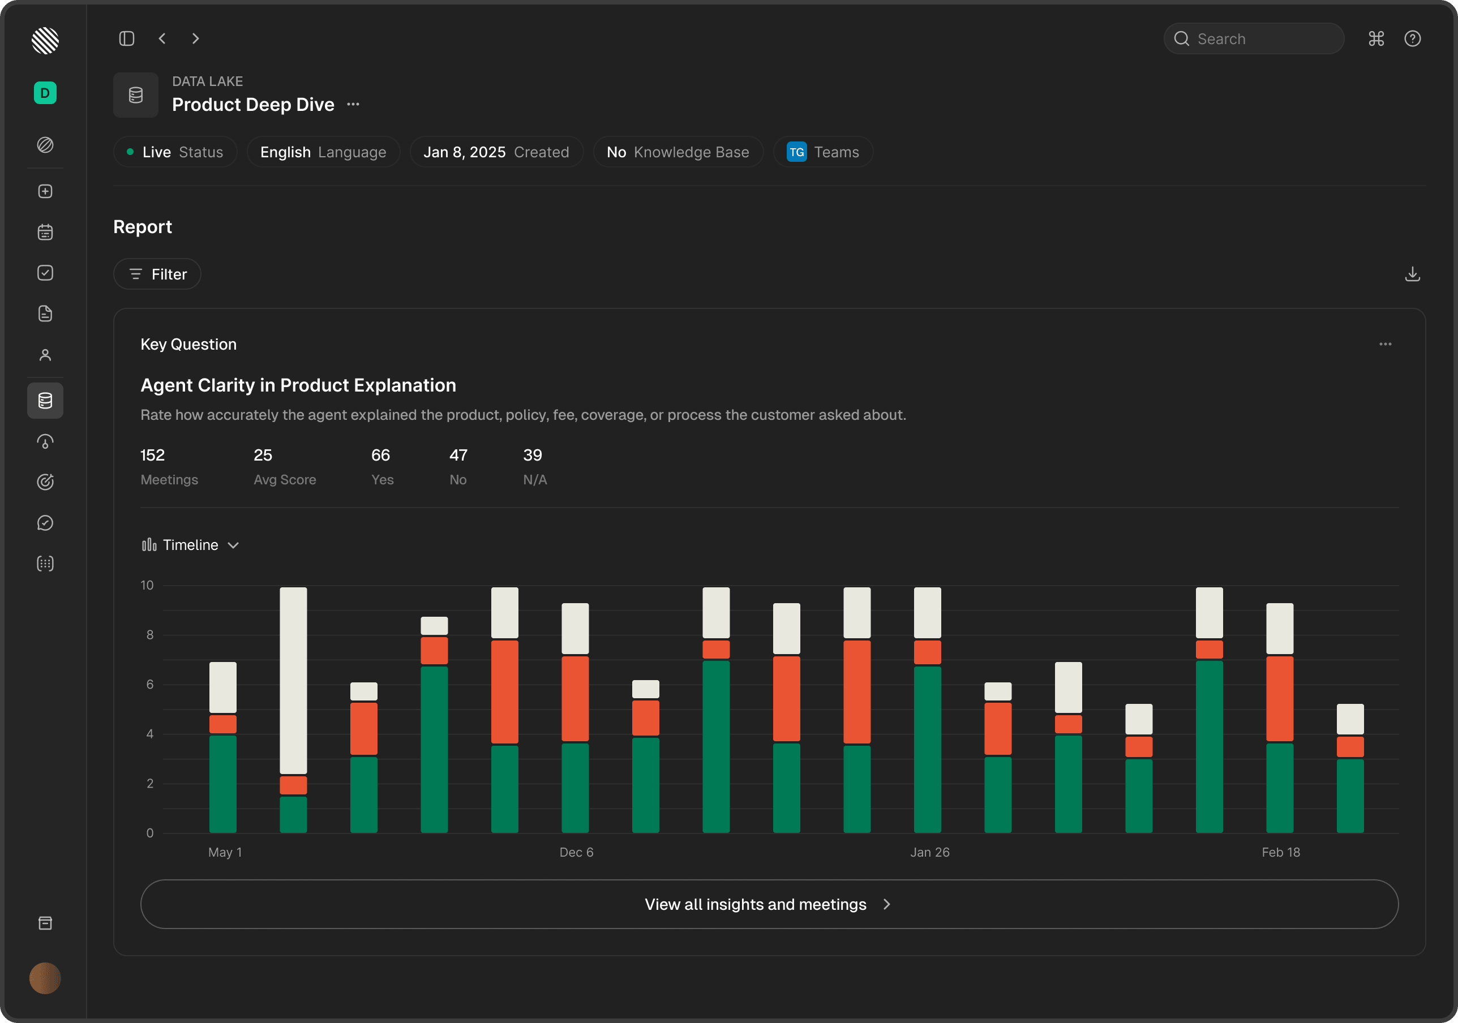
Task: Click the 39 N/A stat
Action: [535, 467]
